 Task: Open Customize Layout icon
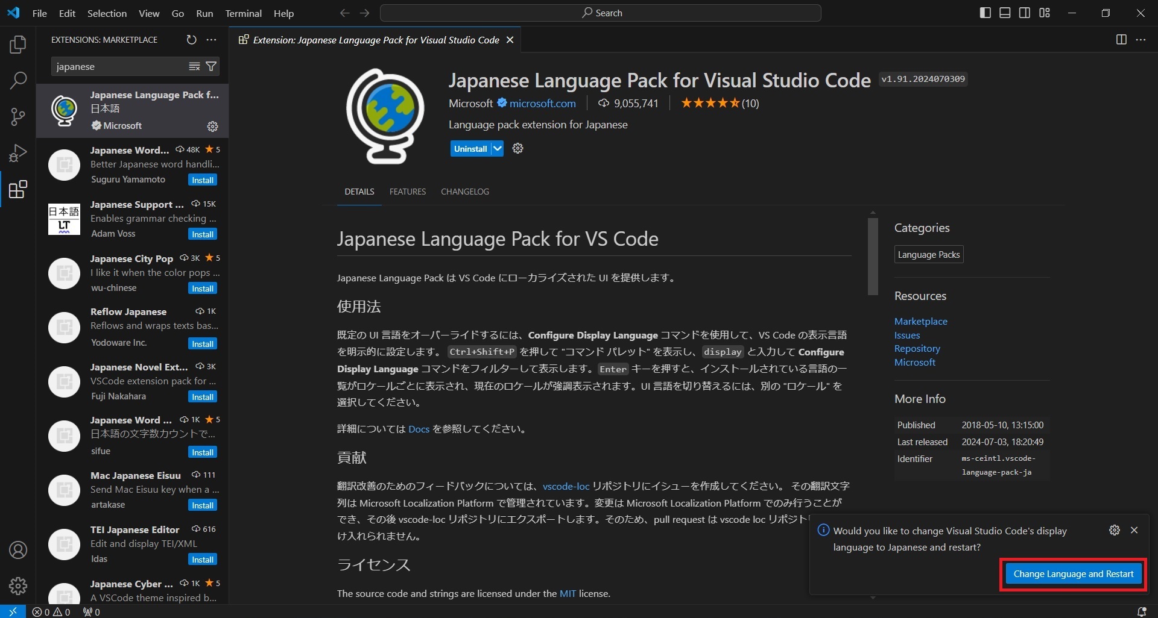(x=1045, y=13)
